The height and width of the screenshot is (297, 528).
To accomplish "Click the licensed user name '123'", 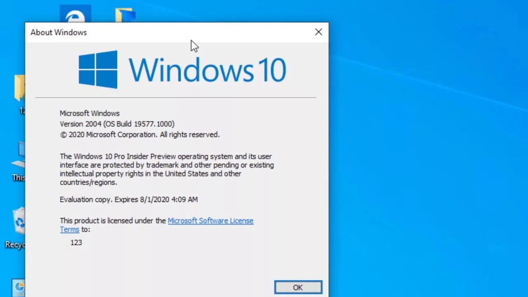I will 76,243.
